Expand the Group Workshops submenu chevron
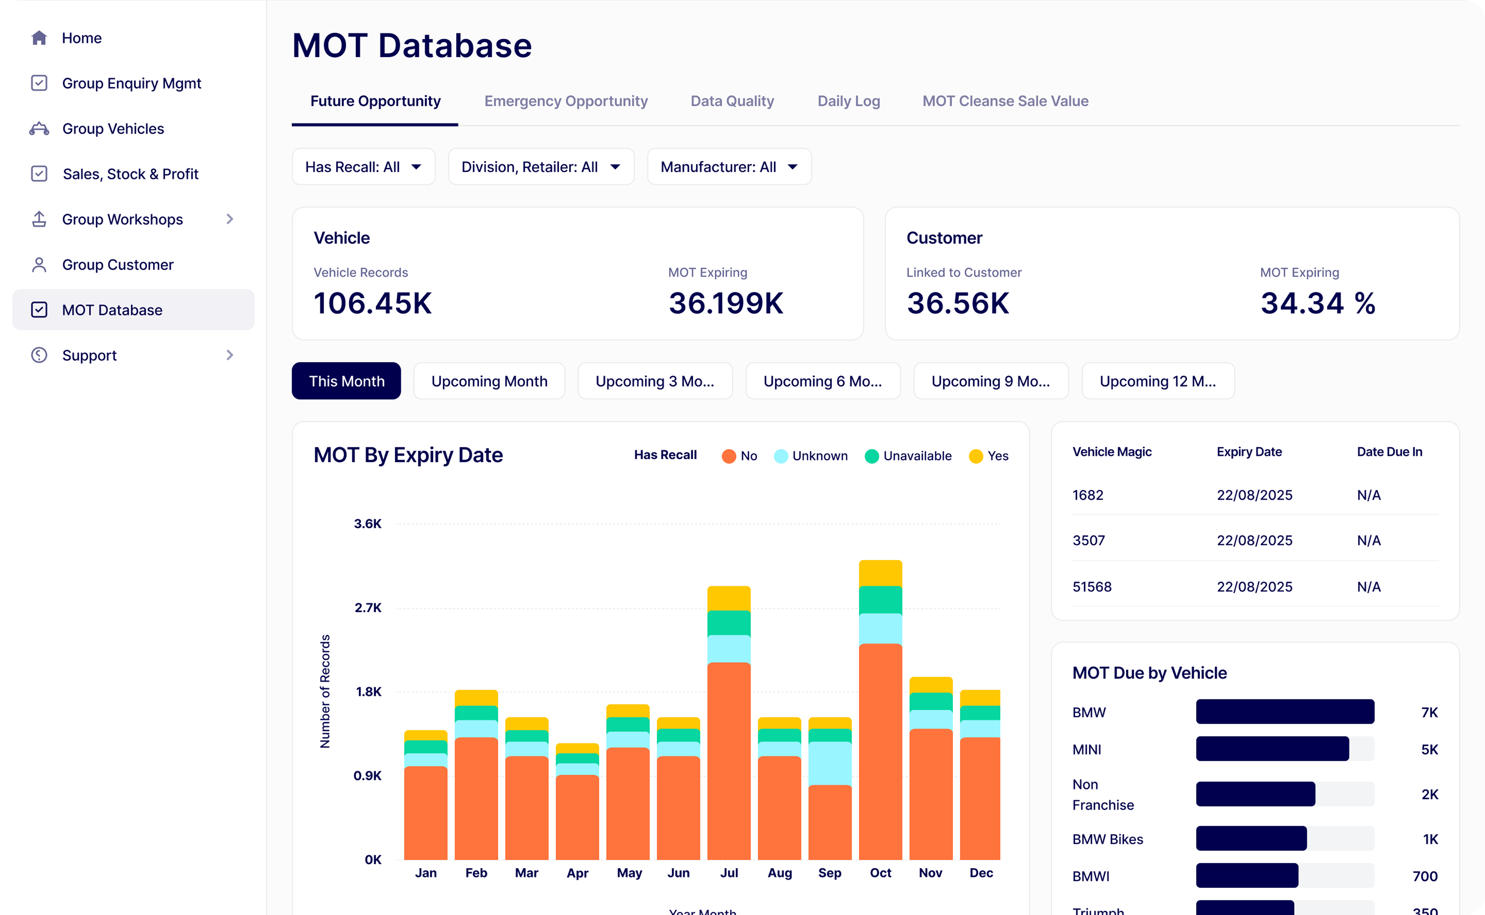1485x915 pixels. [229, 219]
